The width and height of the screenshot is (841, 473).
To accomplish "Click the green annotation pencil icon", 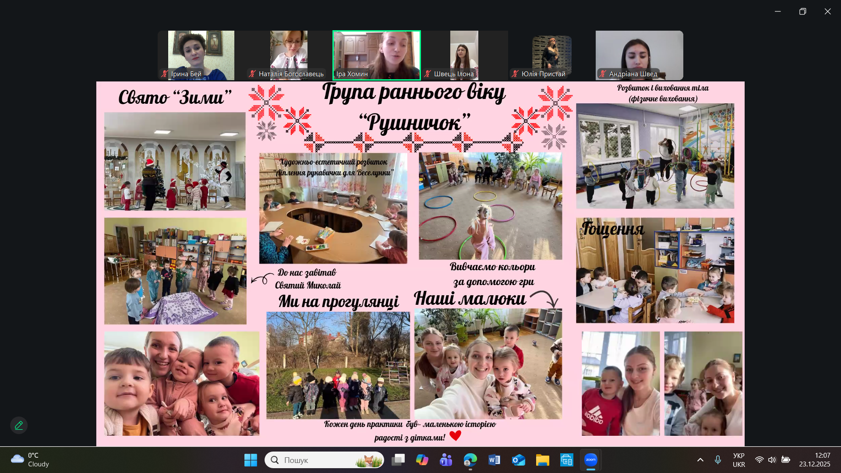I will [x=19, y=425].
